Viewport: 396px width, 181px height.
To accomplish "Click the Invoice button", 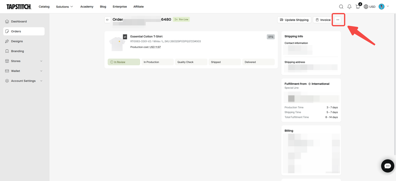I will click(x=323, y=20).
